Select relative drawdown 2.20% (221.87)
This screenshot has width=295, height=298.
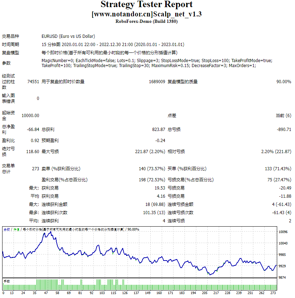pyautogui.click(x=276, y=151)
